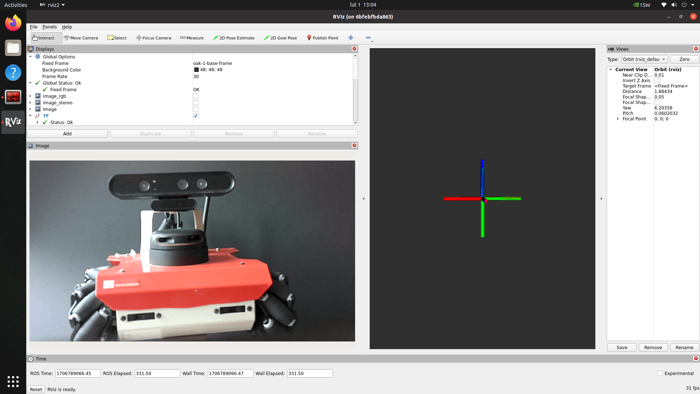Open the rviz2 app menu

point(52,5)
